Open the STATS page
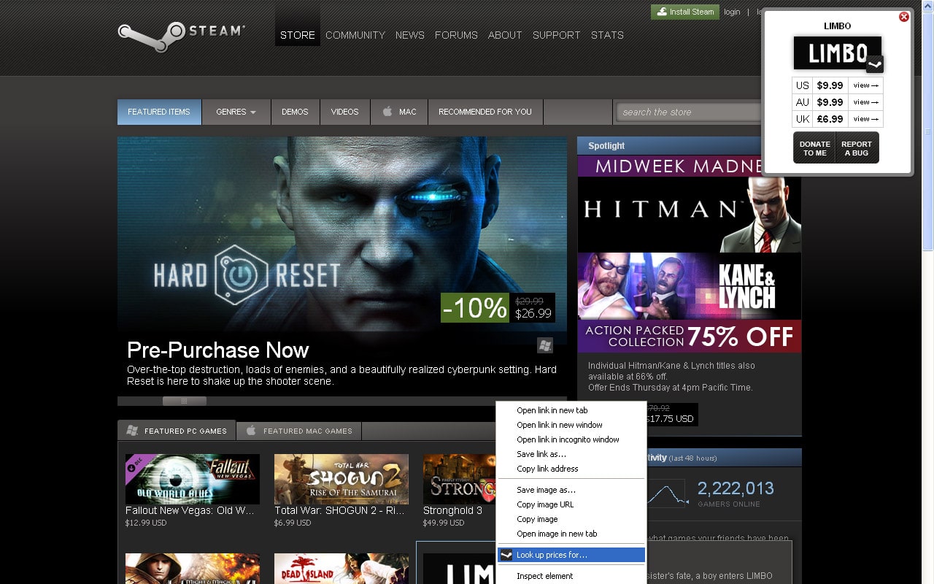 pos(607,35)
